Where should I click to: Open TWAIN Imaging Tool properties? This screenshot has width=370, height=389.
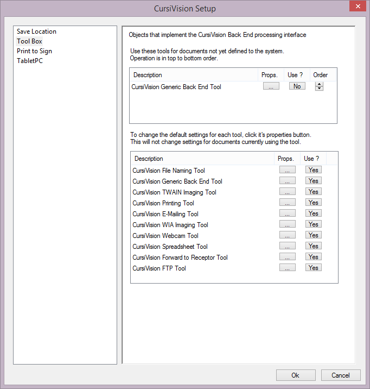287,192
